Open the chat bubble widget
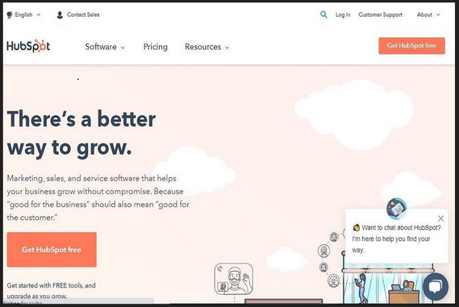459x307 pixels. coord(435,286)
